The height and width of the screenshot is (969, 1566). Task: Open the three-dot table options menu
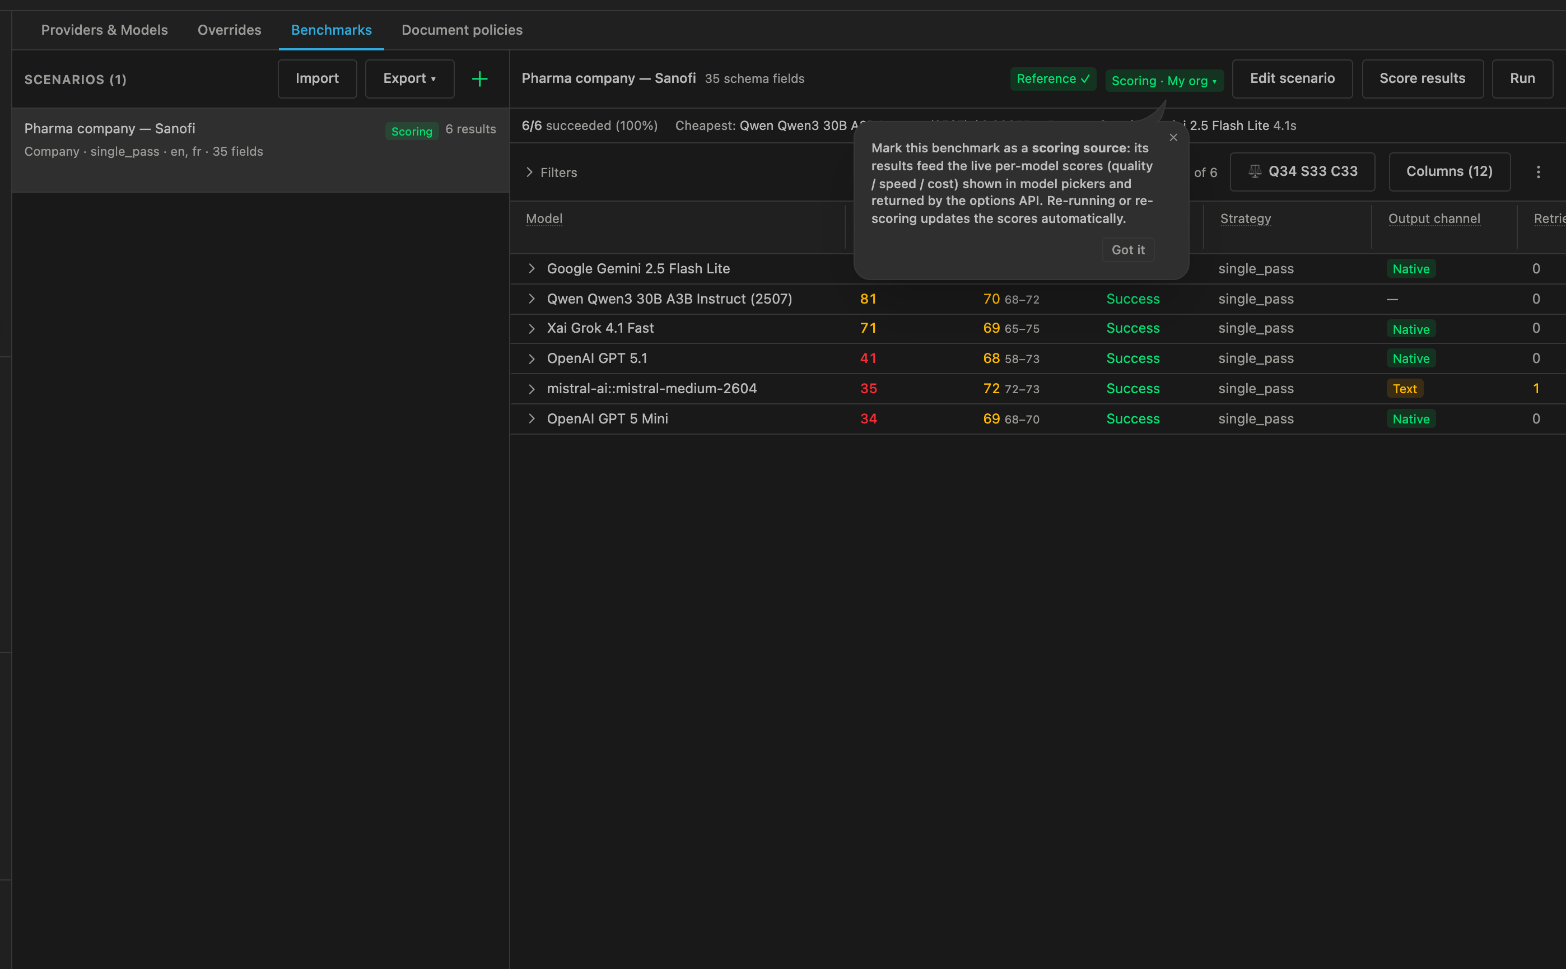click(x=1538, y=172)
